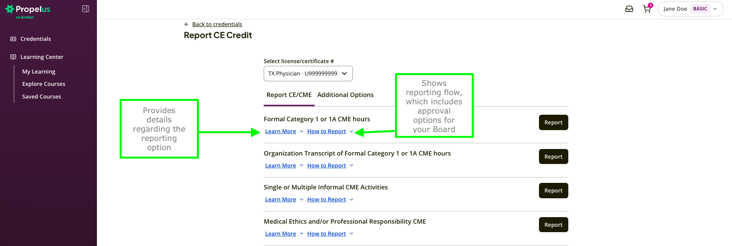Go back to credentials link

(217, 24)
